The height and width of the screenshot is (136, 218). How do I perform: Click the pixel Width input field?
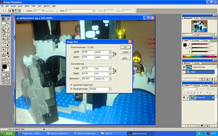88,52
